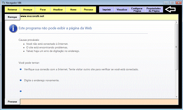Open Configurar Página settings
This screenshot has width=183, height=110.
(x=137, y=9)
